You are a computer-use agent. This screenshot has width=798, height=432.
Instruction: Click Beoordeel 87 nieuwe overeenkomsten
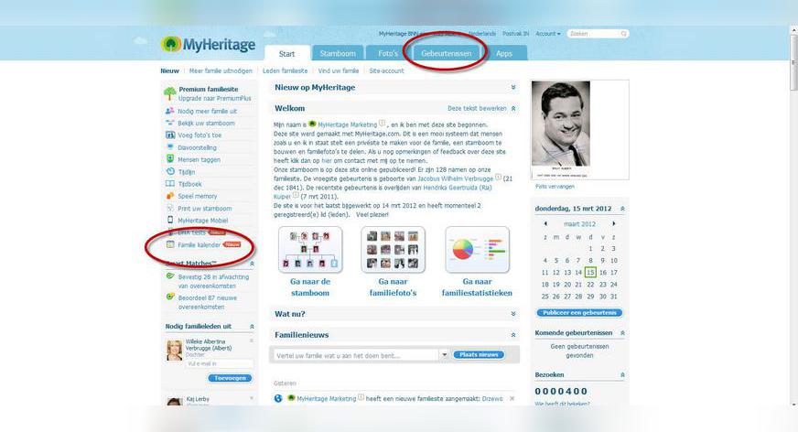coord(207,302)
